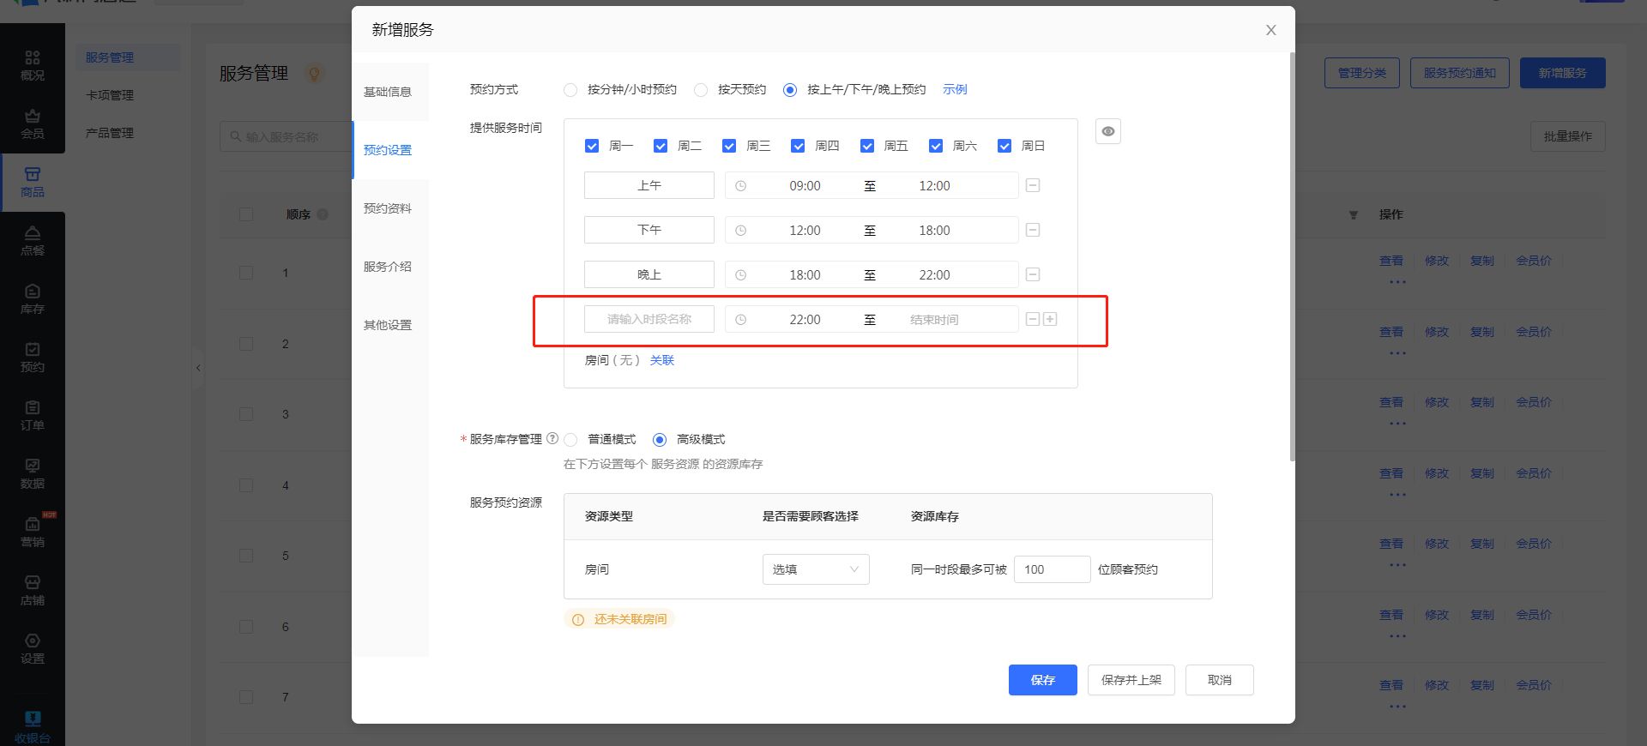
Task: Click the 输入服务名称 search field
Action: 286,136
